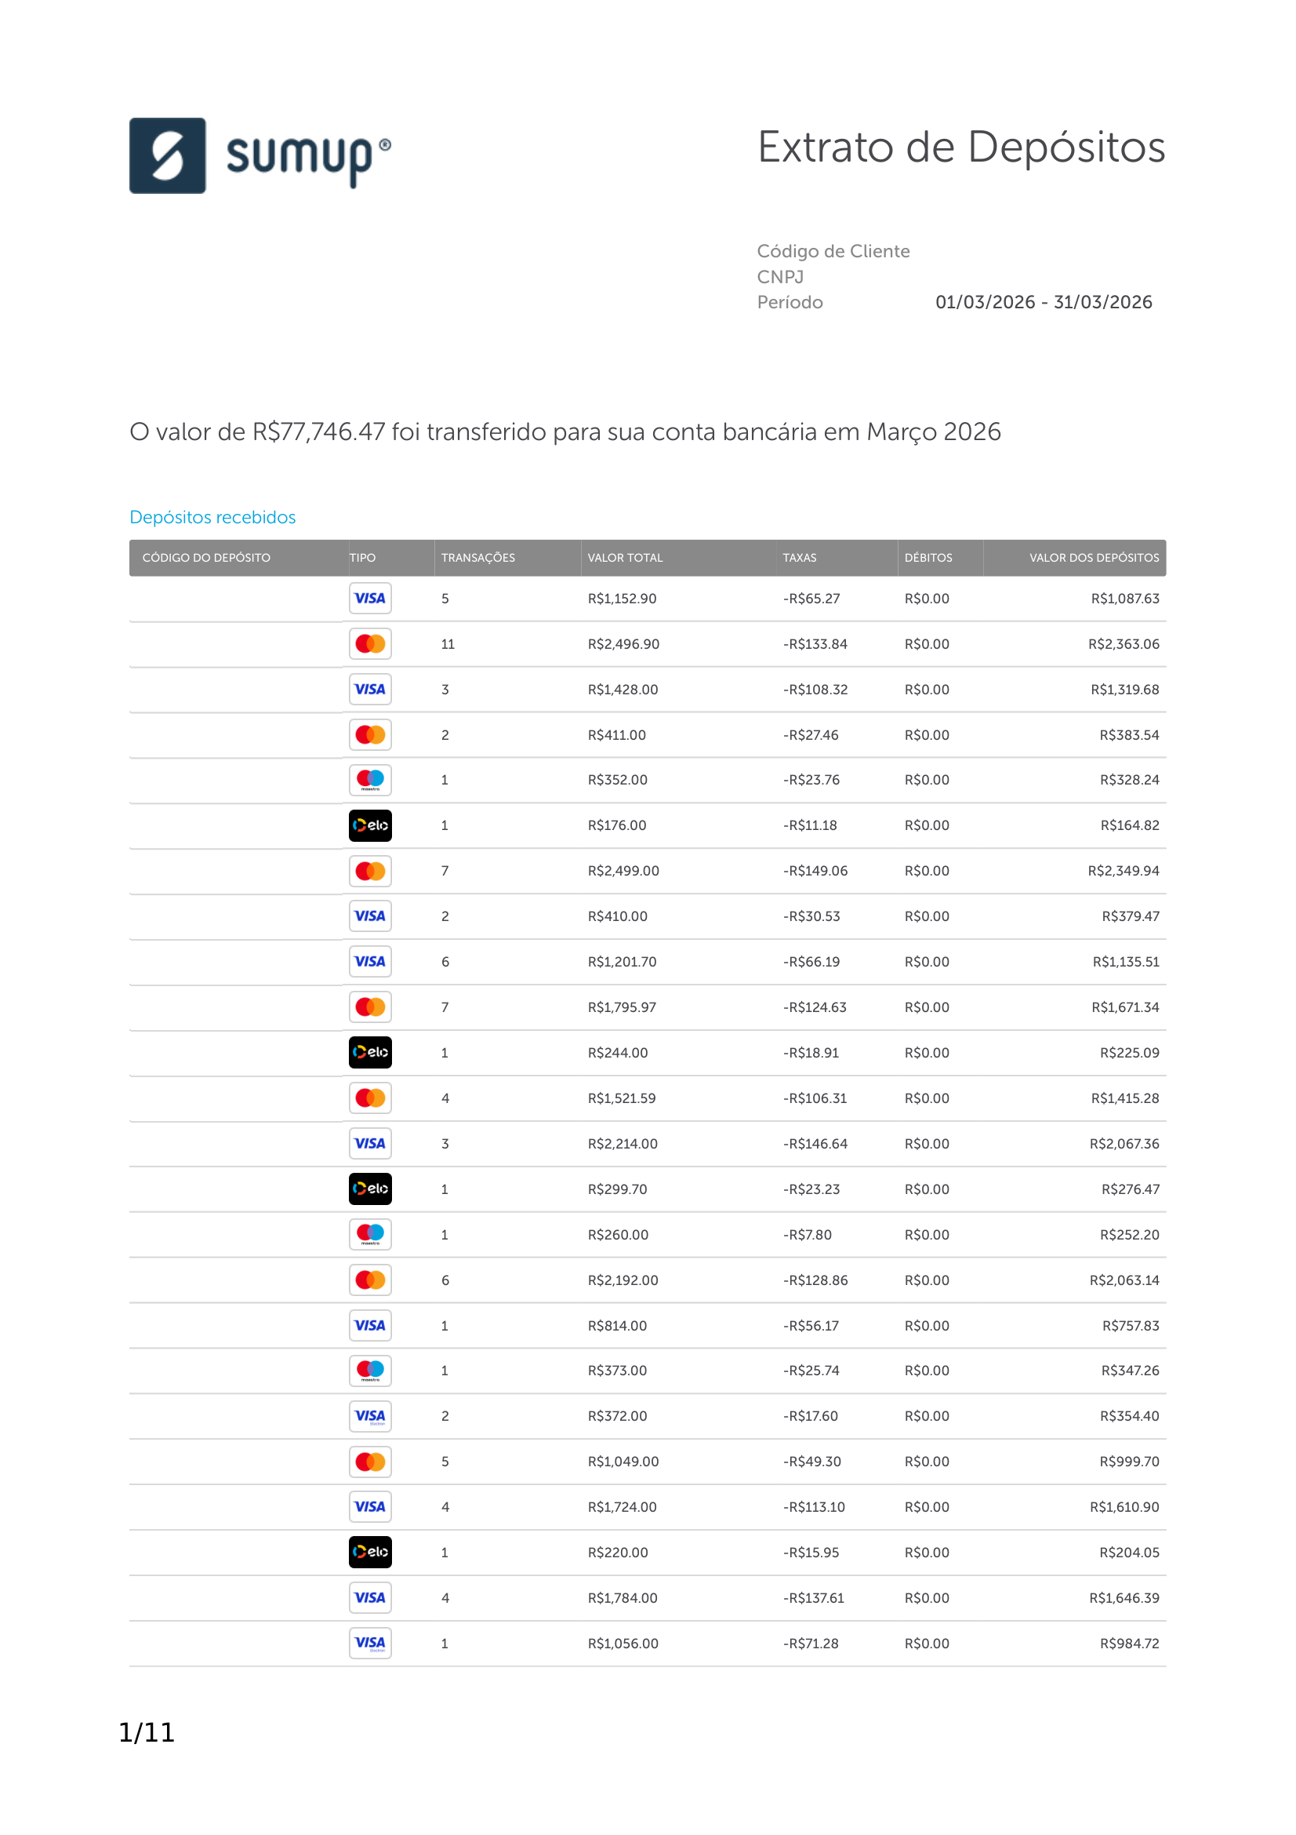Click the Visa icon beside R$1,152.90
The height and width of the screenshot is (1835, 1296).
370,599
